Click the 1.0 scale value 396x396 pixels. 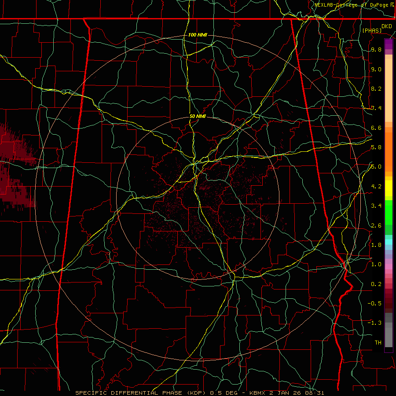376,264
